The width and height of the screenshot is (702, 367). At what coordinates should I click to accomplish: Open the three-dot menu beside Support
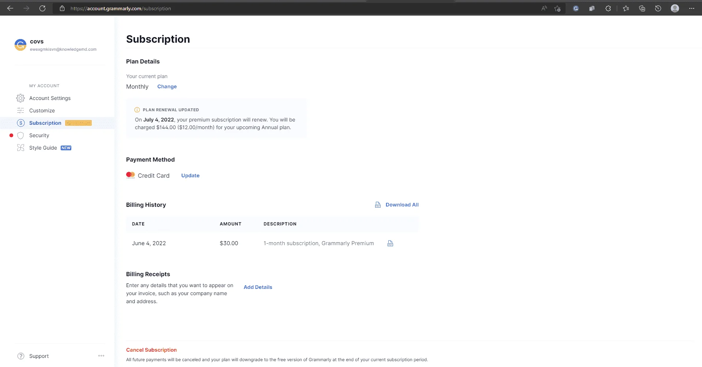tap(101, 356)
